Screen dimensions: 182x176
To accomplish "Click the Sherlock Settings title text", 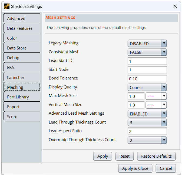I will click(x=27, y=6).
